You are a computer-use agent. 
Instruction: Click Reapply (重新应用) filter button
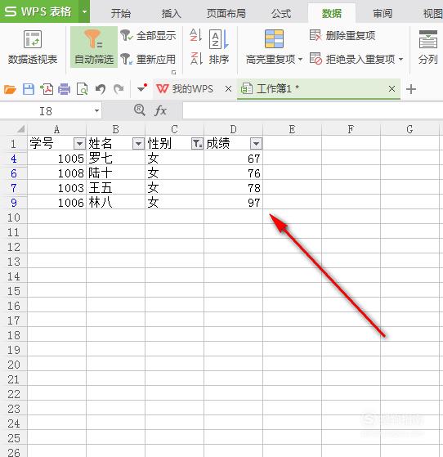coord(148,59)
